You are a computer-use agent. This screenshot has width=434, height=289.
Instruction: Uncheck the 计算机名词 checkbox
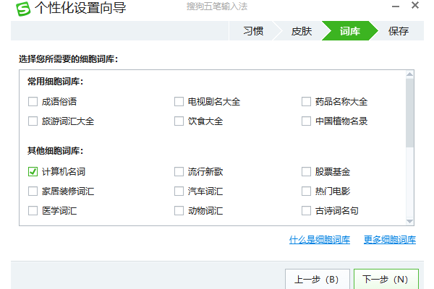tap(33, 172)
